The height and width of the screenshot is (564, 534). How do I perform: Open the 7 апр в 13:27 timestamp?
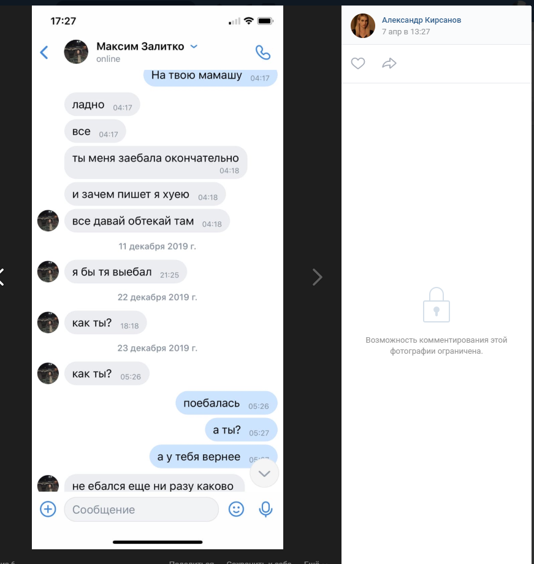pyautogui.click(x=406, y=32)
